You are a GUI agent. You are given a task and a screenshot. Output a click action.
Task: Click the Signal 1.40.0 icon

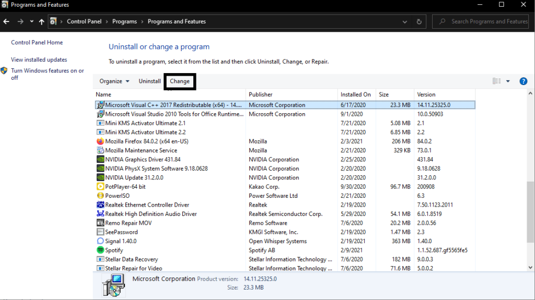(x=100, y=241)
